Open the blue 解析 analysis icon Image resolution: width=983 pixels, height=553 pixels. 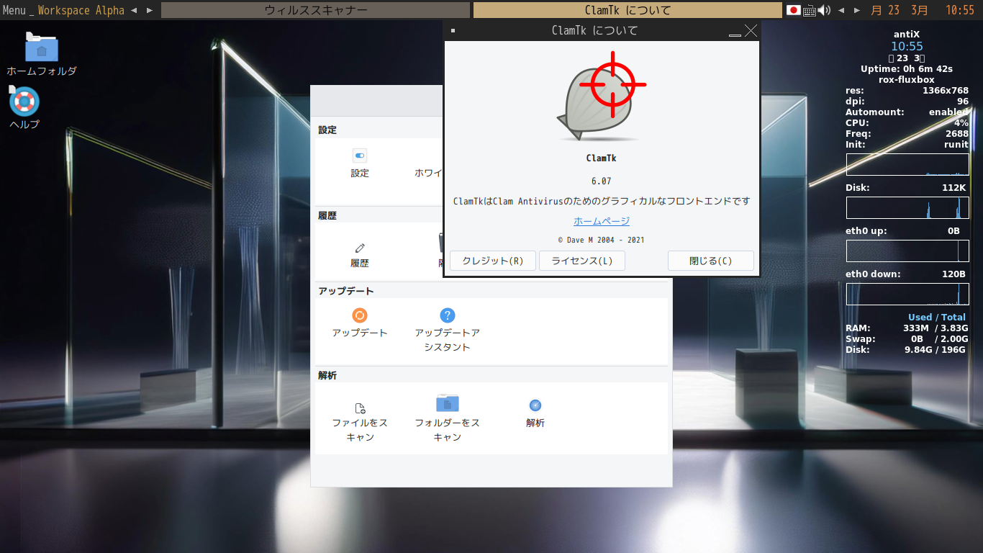535,405
